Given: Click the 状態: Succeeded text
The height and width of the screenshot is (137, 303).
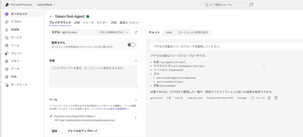Looking at the screenshot, I should [165, 86].
